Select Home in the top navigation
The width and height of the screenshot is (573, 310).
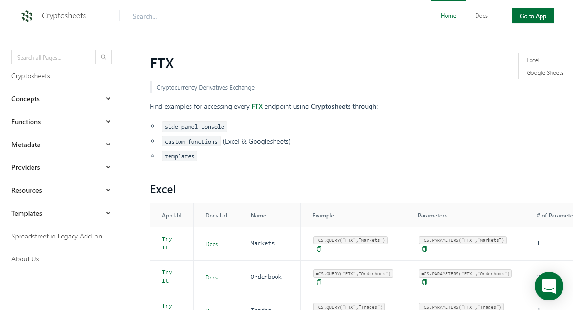pyautogui.click(x=448, y=16)
